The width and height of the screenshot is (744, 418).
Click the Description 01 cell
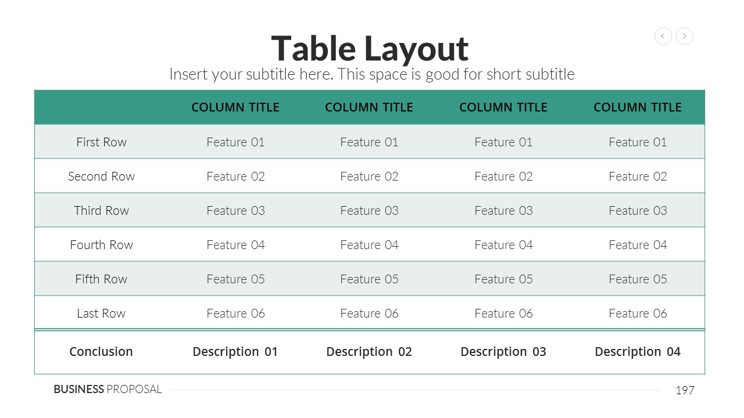235,352
